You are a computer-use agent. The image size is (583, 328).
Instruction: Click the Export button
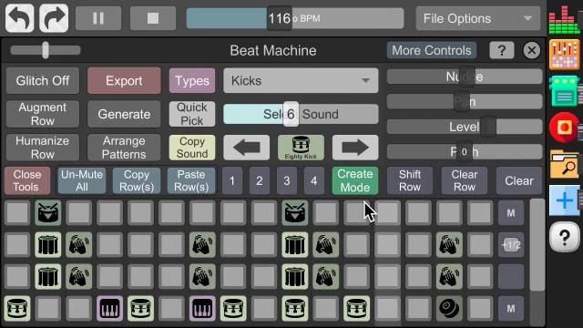[124, 81]
